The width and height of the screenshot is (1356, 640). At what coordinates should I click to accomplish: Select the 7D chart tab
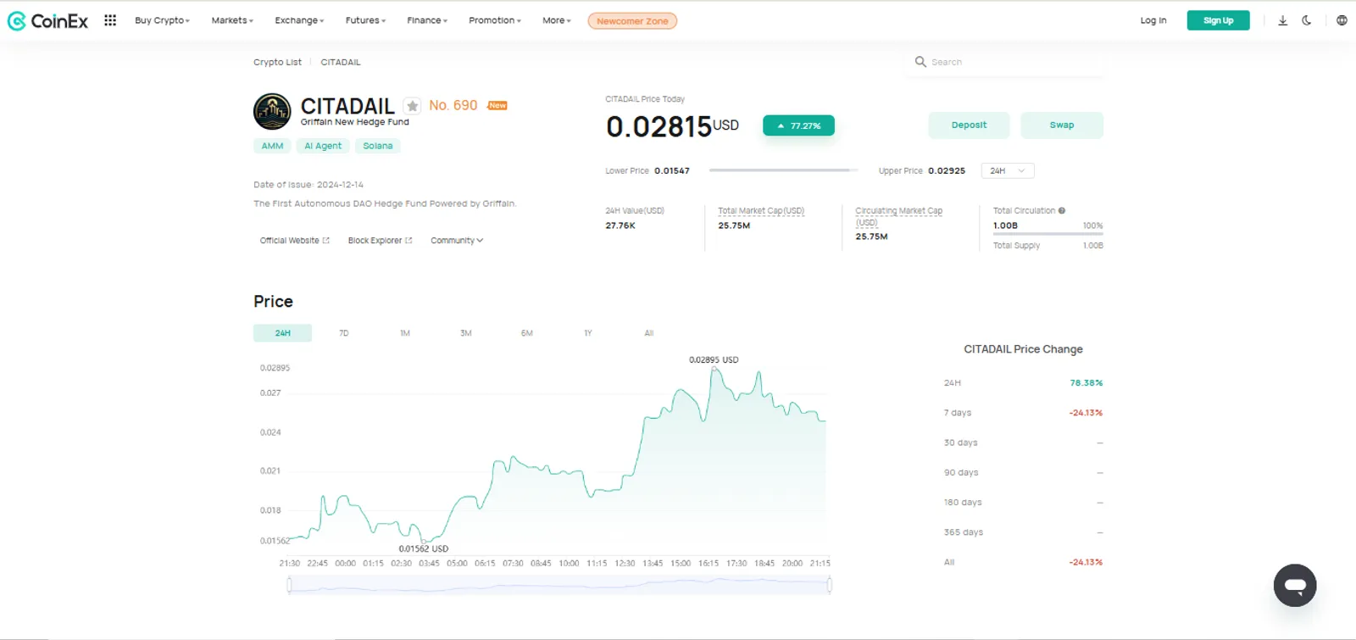point(343,333)
